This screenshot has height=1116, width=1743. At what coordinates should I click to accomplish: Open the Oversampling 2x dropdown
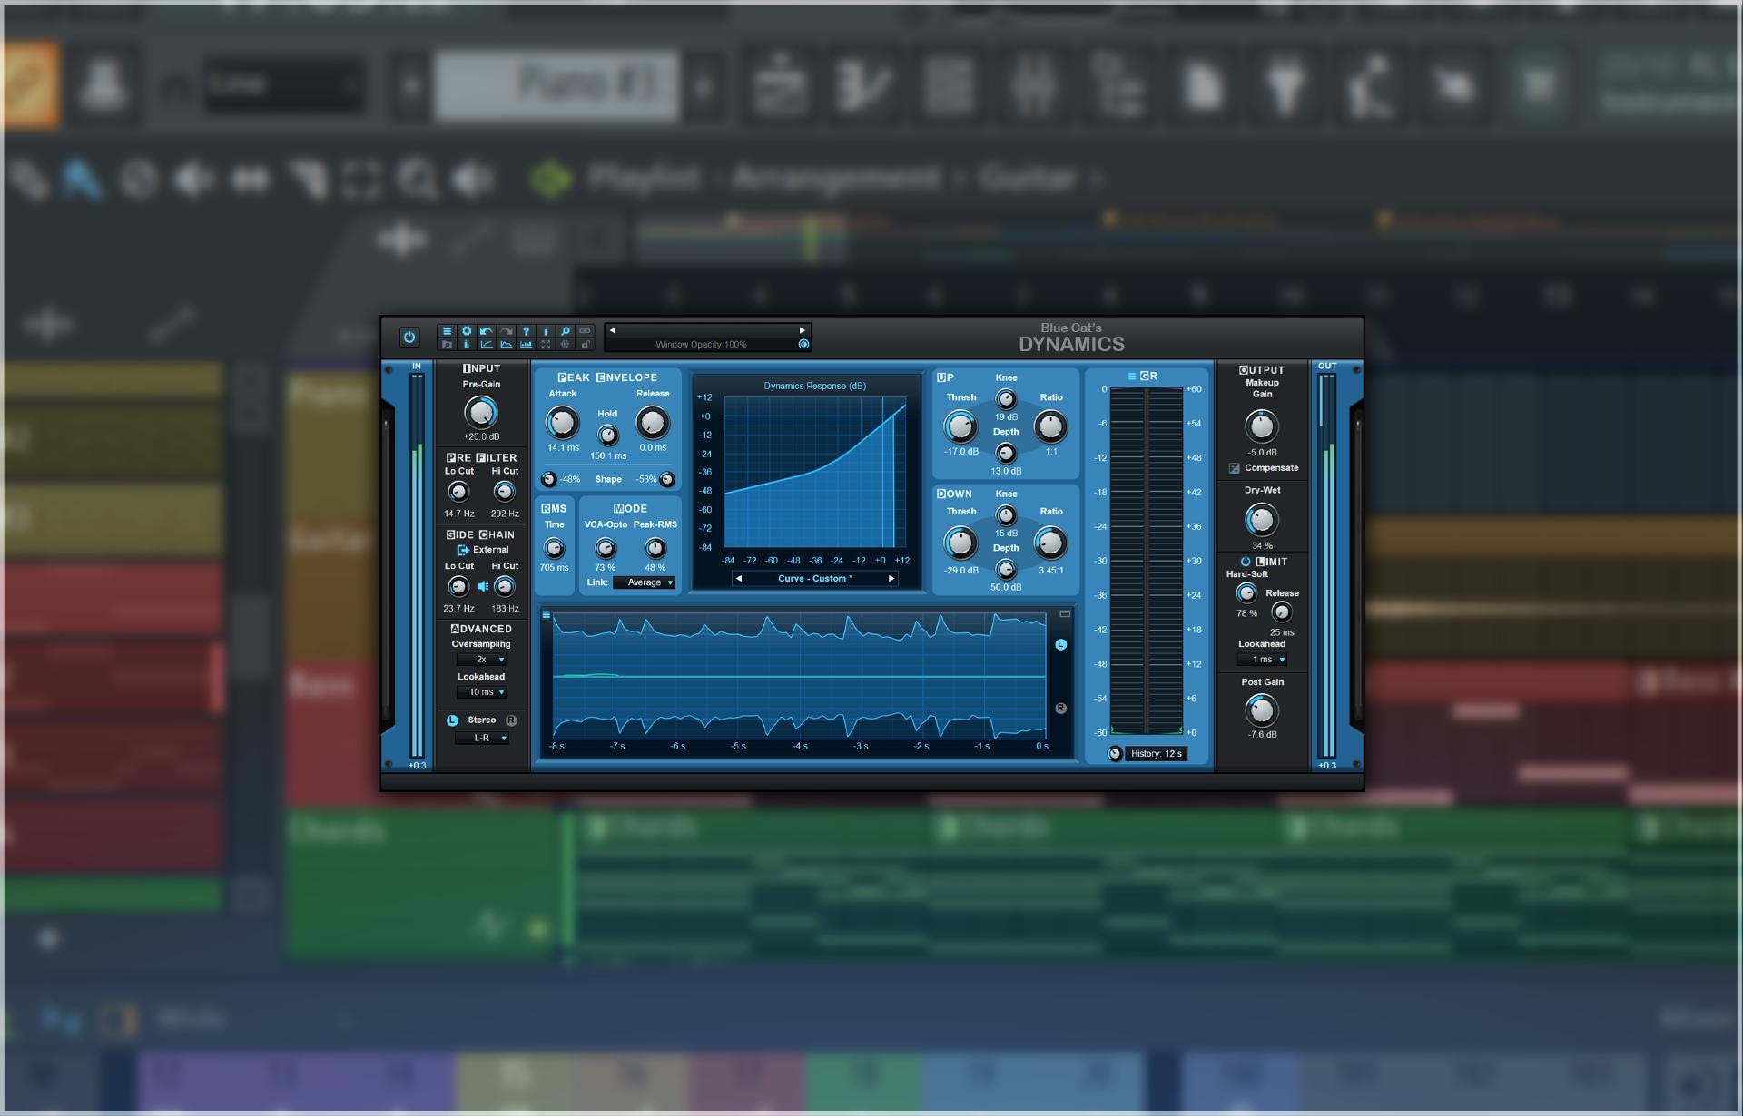[481, 660]
